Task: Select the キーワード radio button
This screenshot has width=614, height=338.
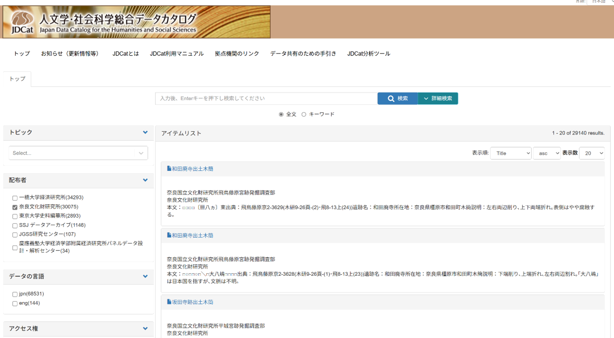Action: [304, 114]
